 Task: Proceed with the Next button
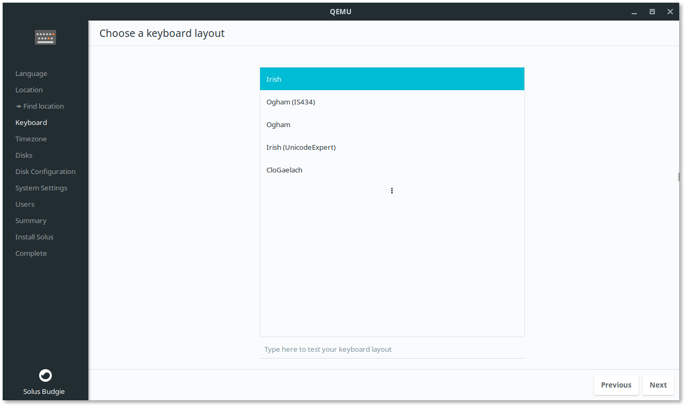coord(658,385)
